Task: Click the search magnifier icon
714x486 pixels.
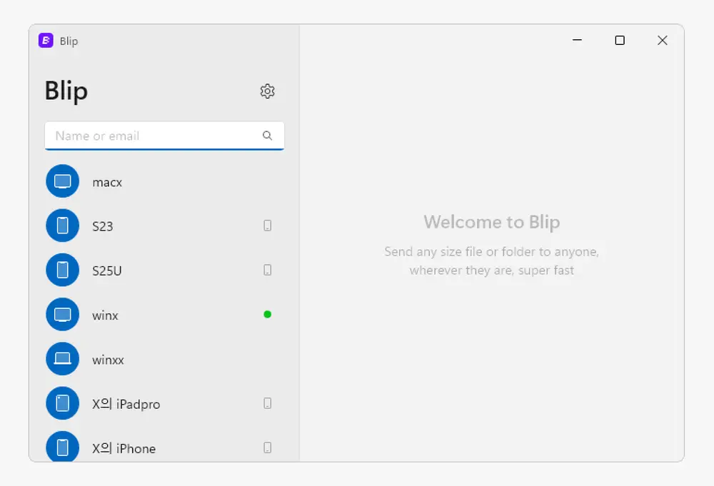Action: pyautogui.click(x=267, y=136)
